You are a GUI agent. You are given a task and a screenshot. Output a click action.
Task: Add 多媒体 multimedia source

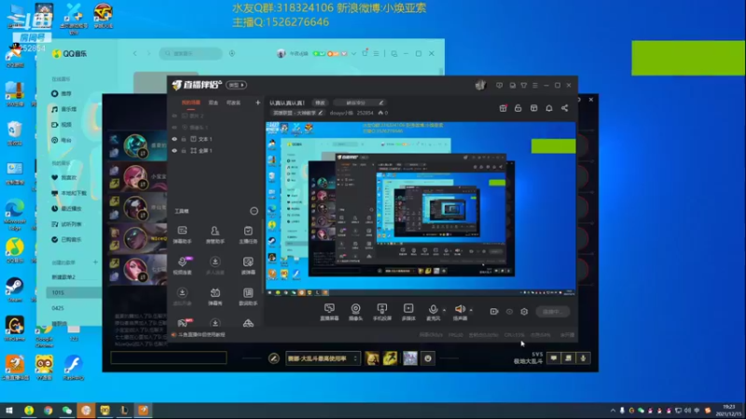coord(408,312)
